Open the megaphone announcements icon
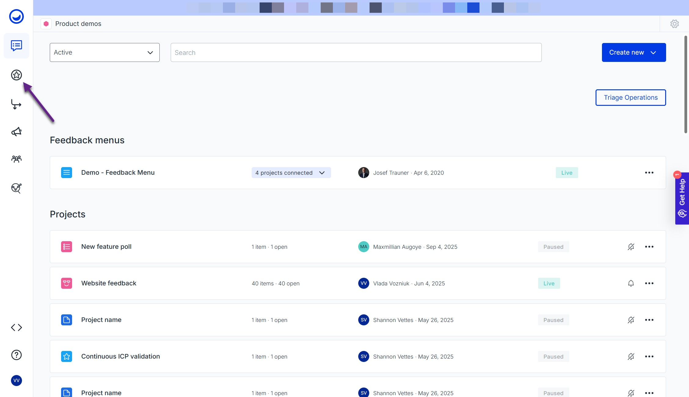Viewport: 689px width, 397px height. tap(16, 132)
